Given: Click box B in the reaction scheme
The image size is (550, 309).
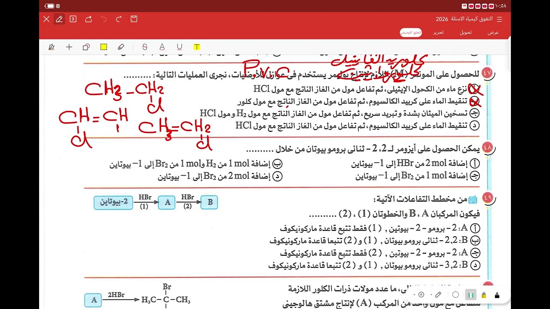Looking at the screenshot, I should [210, 203].
